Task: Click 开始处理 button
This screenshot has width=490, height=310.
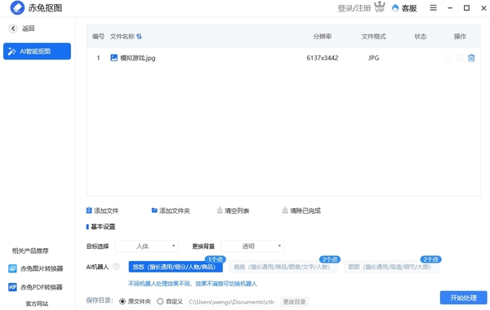Action: tap(463, 298)
